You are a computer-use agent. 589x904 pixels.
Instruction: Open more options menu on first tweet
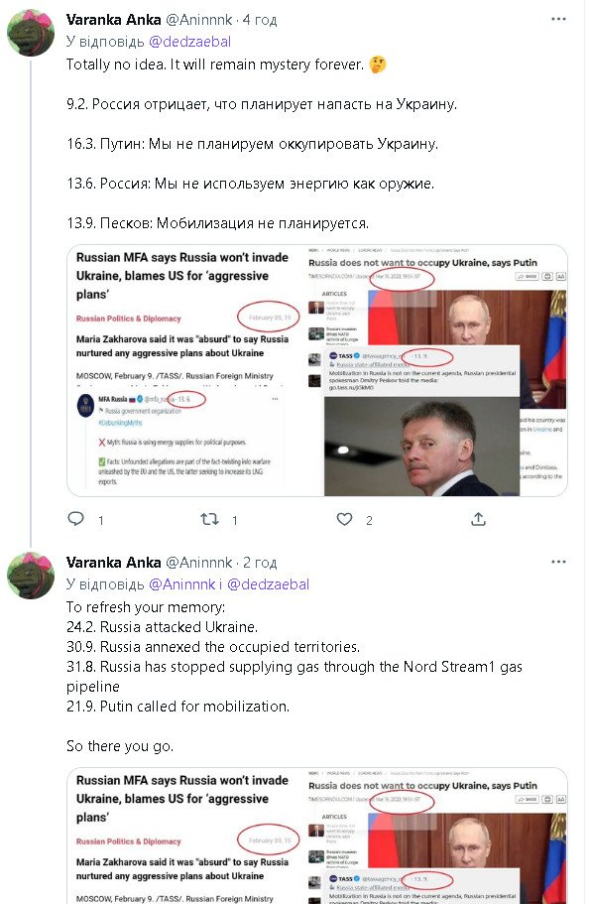point(558,19)
